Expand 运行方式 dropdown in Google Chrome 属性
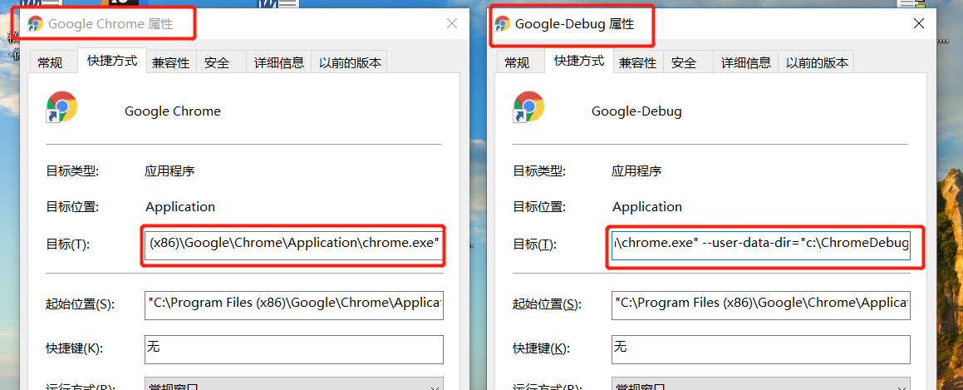The image size is (963, 390). (x=294, y=384)
